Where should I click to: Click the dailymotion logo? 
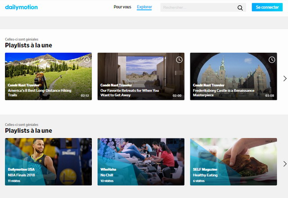[x=22, y=7]
